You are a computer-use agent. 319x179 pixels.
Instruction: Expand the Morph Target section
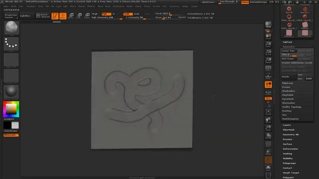[291, 173]
